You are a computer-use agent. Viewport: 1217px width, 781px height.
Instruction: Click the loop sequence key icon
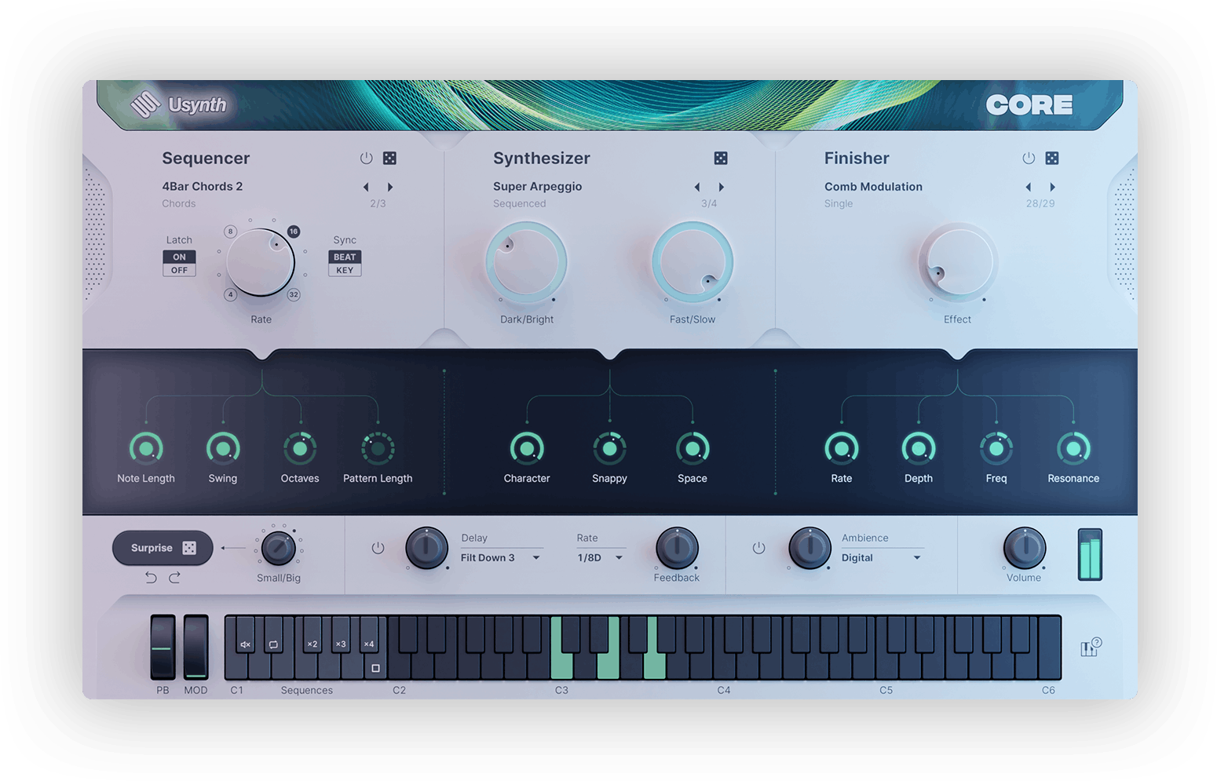273,644
